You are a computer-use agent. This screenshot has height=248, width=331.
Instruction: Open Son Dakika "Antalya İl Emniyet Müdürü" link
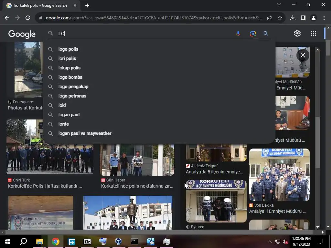[277, 211]
